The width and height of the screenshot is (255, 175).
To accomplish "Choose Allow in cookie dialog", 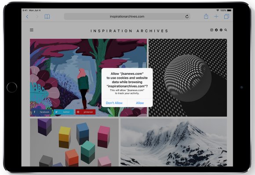I will pyautogui.click(x=140, y=103).
